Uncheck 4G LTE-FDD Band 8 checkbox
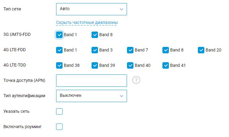 tap(166, 50)
